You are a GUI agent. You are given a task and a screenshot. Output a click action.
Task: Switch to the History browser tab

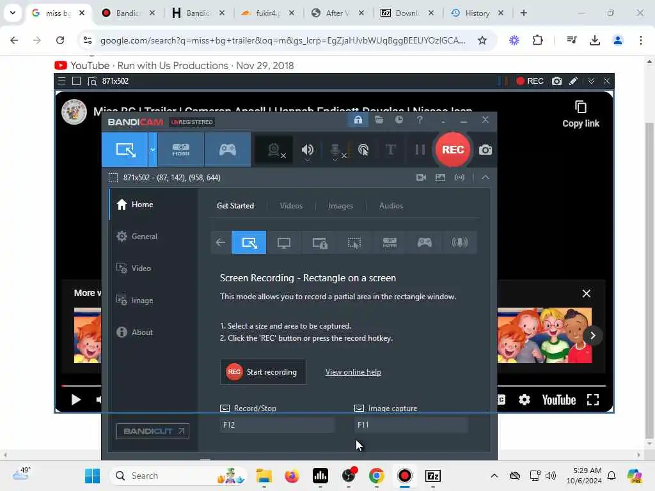(477, 13)
